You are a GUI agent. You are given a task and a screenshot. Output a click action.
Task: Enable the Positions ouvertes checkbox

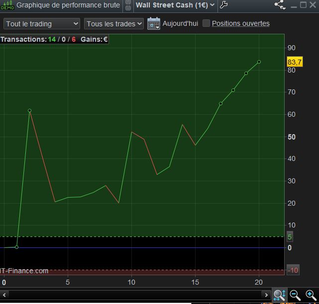click(x=206, y=23)
